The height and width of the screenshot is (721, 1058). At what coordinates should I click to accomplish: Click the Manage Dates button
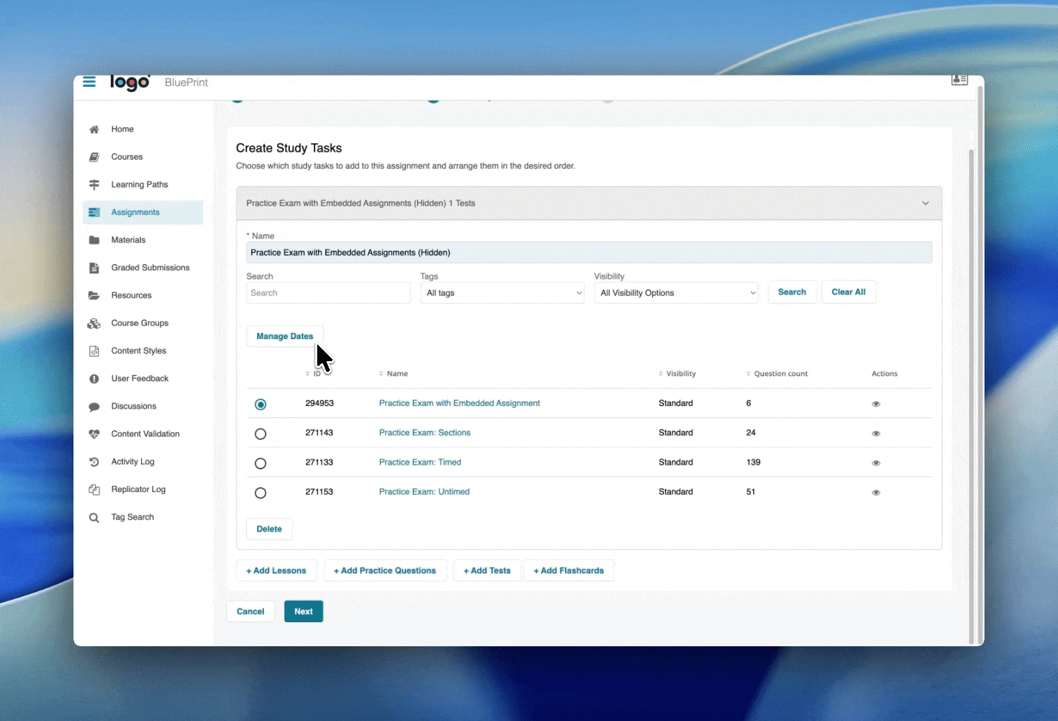(x=285, y=336)
